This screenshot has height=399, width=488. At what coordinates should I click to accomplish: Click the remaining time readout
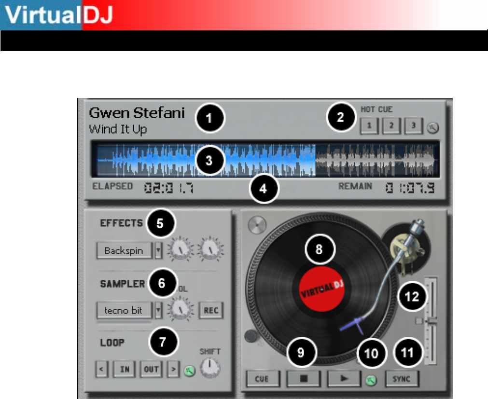click(x=410, y=188)
